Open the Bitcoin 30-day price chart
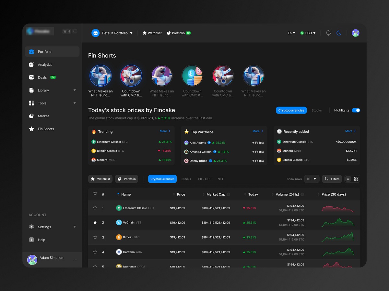This screenshot has height=291, width=389. 338,237
